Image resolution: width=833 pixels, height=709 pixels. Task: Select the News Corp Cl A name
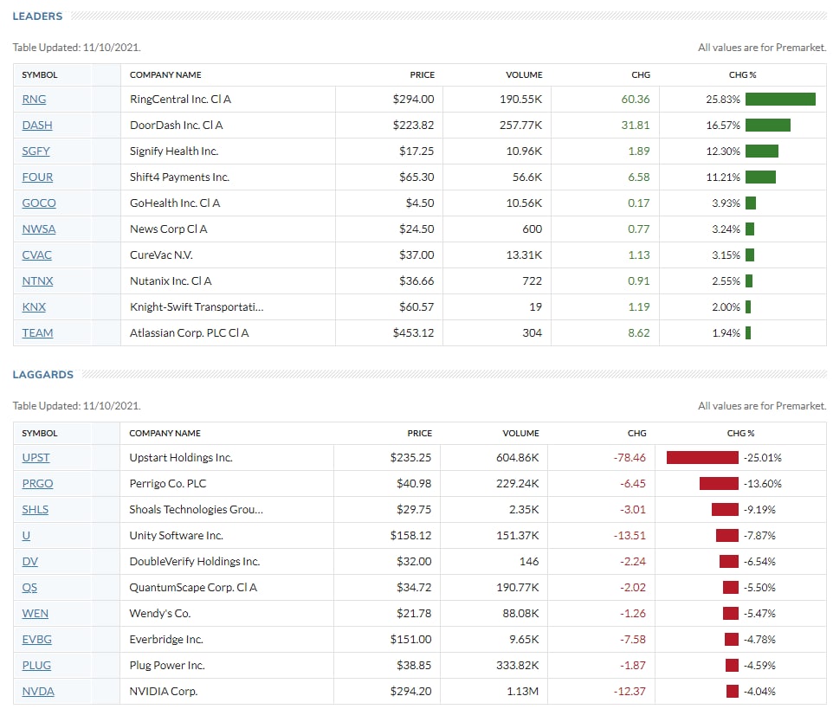click(168, 229)
